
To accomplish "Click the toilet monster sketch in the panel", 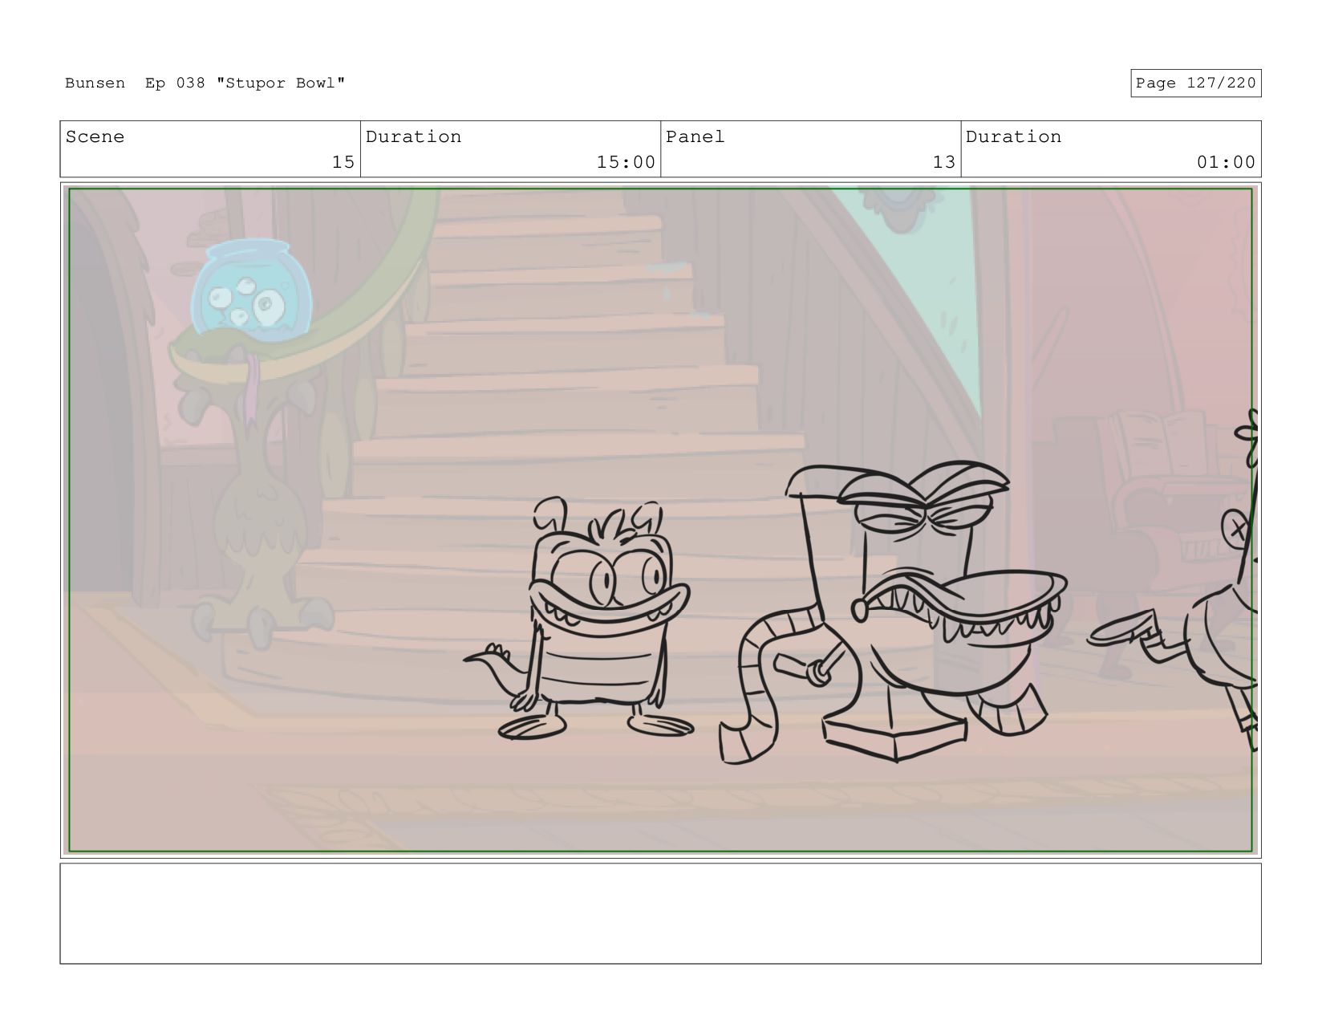I will click(894, 612).
